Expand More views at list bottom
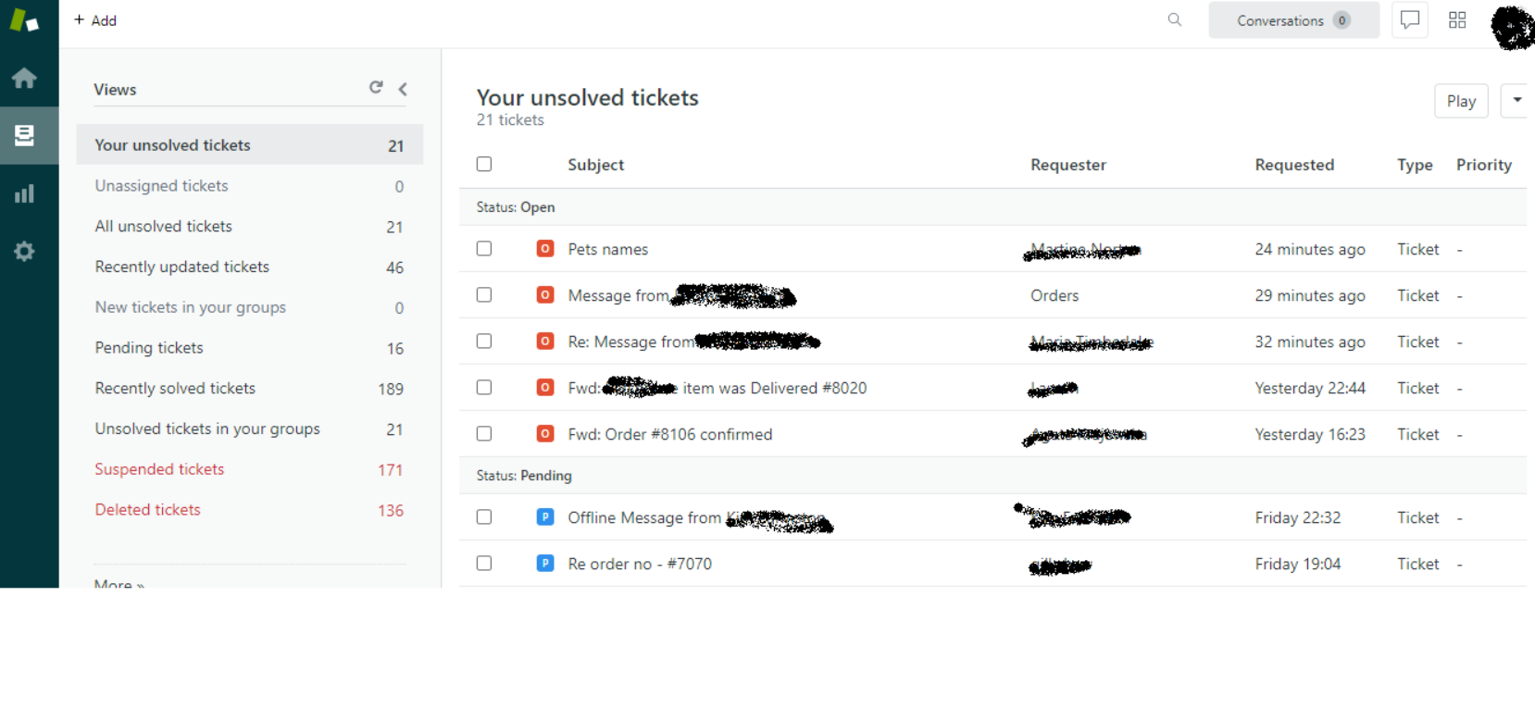Image resolution: width=1535 pixels, height=721 pixels. 119,584
